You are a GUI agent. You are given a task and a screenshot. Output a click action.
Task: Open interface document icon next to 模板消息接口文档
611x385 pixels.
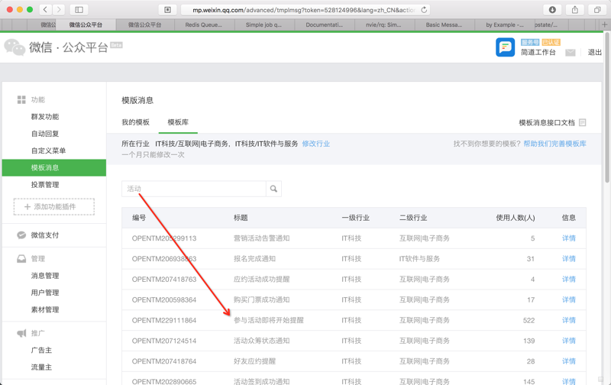point(582,122)
